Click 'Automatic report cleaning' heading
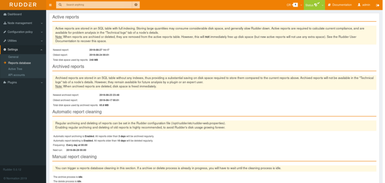This screenshot has height=183, width=385. click(77, 112)
